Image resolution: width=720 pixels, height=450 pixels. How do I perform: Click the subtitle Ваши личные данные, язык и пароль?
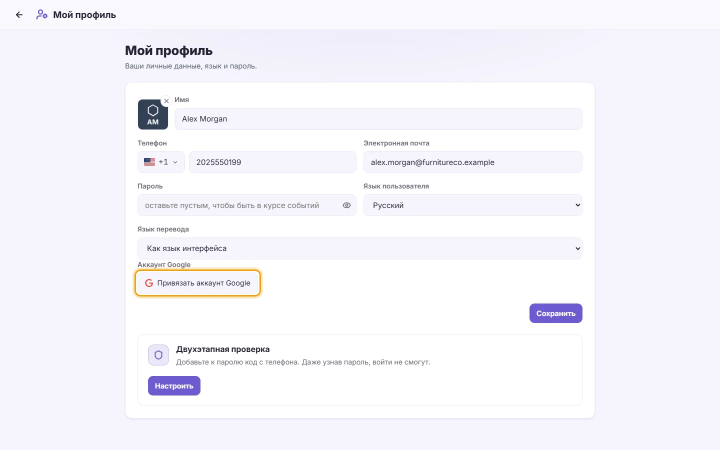click(x=191, y=66)
